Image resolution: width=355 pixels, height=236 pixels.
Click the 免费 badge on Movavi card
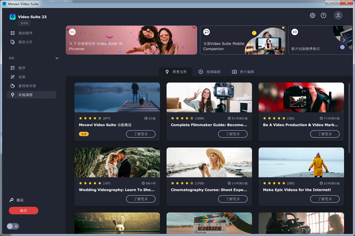(84, 134)
